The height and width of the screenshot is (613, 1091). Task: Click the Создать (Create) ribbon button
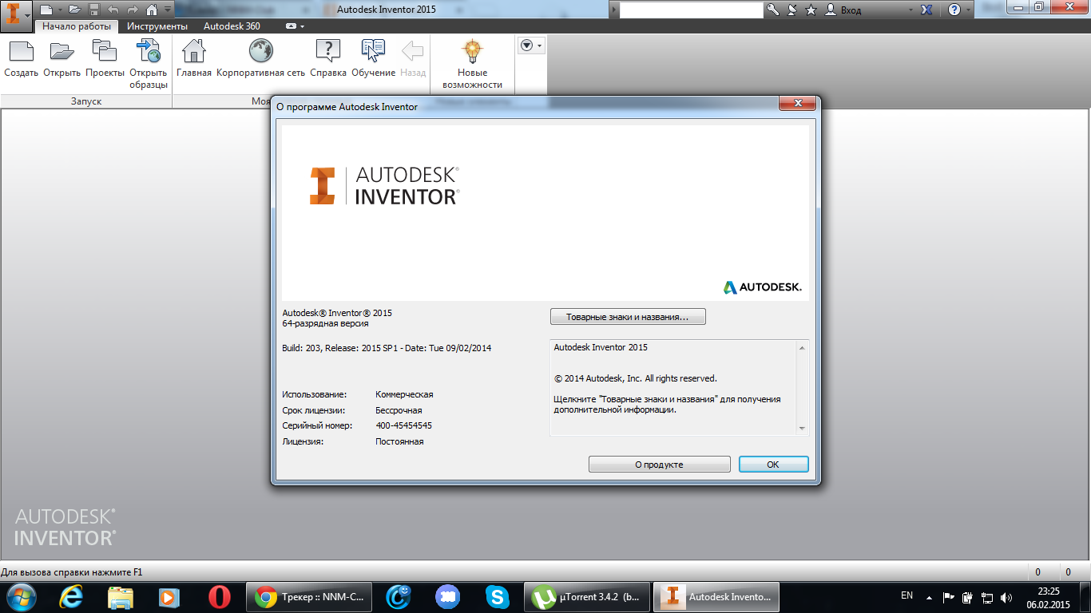(21, 58)
